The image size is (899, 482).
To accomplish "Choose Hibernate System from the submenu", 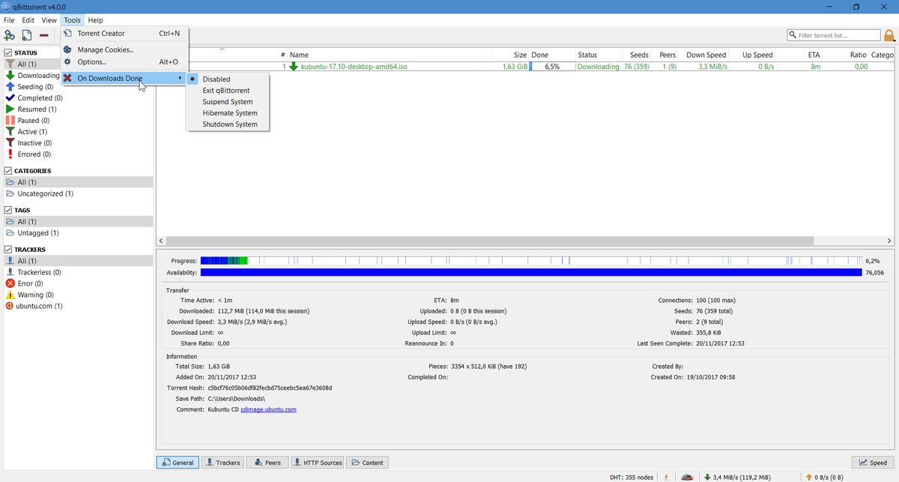I will coord(229,113).
